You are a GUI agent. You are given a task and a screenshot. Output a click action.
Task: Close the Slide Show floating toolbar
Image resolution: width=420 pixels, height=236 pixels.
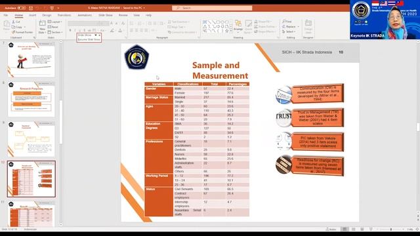tap(99, 35)
